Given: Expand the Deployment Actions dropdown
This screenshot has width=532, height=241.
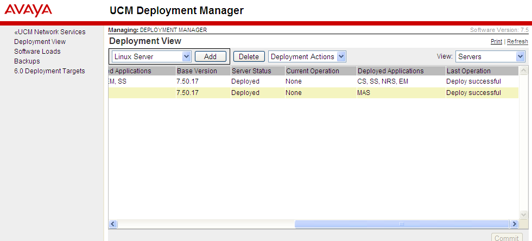Looking at the screenshot, I should point(341,56).
